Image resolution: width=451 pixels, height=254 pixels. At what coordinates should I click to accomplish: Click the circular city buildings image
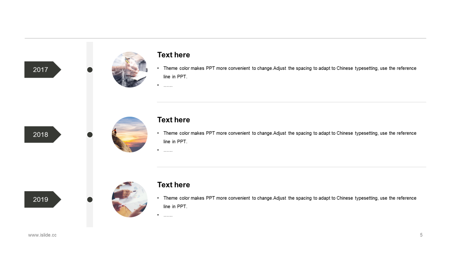(x=130, y=69)
